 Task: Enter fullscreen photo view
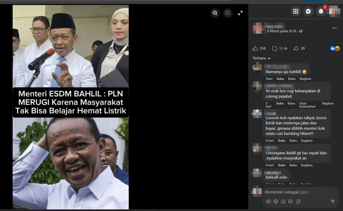[x=240, y=13]
